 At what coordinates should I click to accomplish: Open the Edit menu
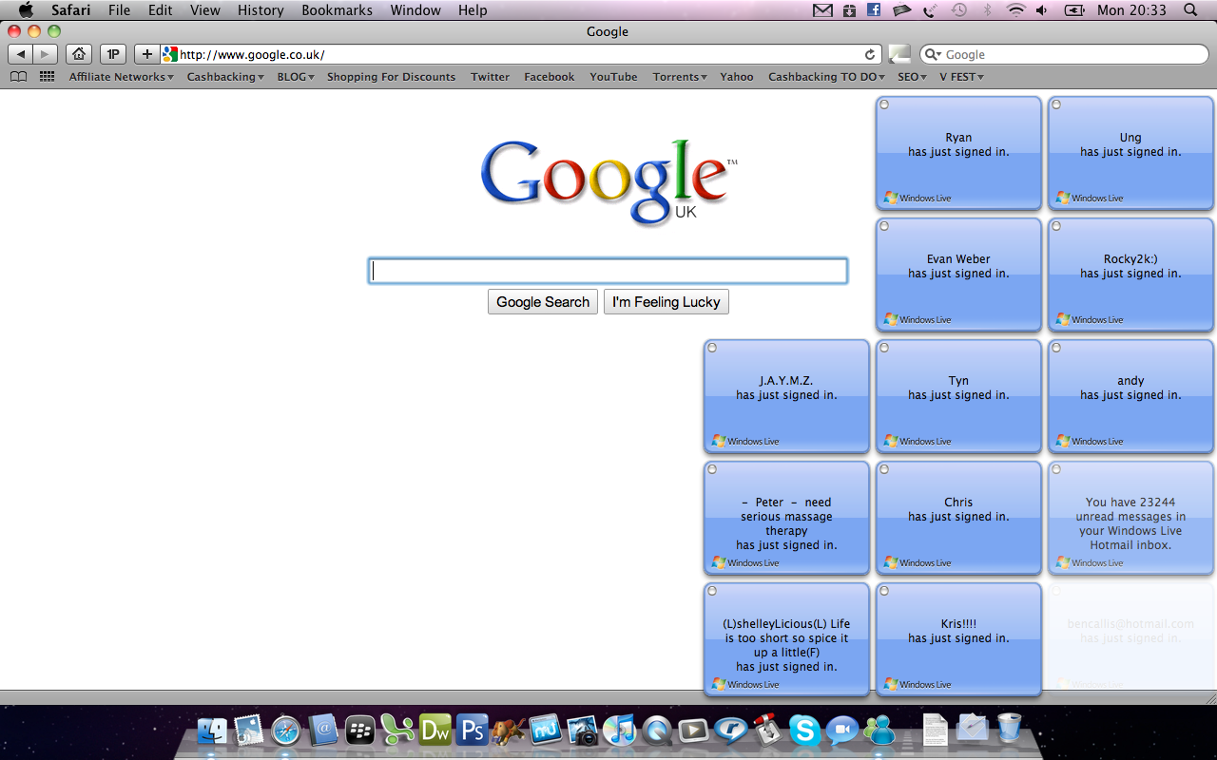tap(160, 10)
